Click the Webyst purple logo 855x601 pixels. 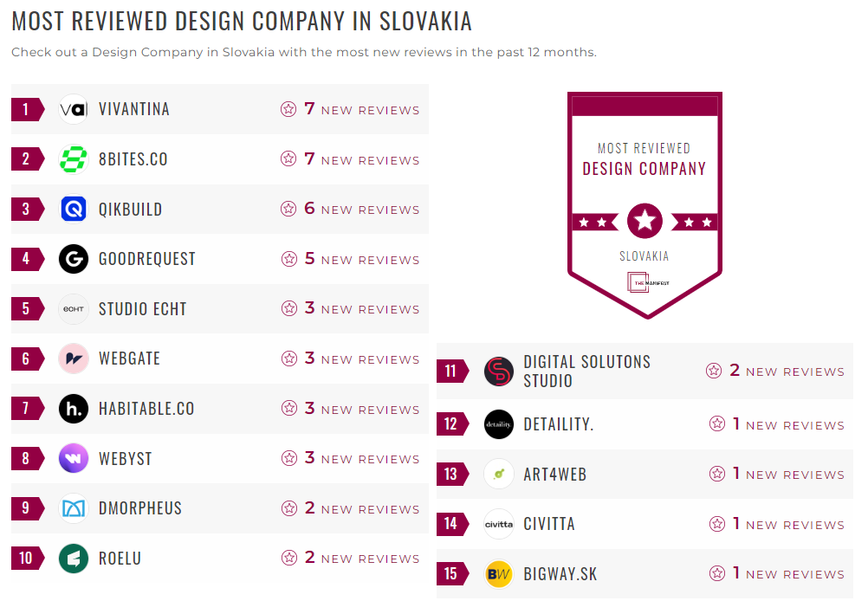74,458
